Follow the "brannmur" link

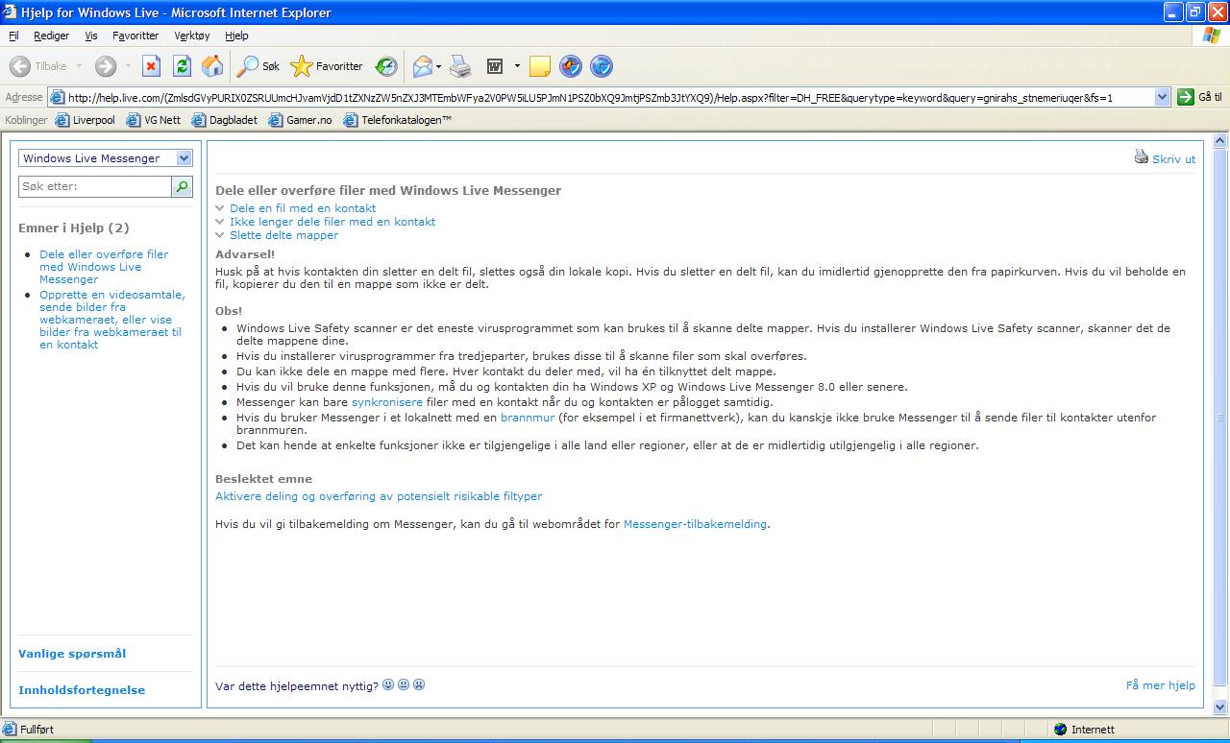[x=528, y=418]
